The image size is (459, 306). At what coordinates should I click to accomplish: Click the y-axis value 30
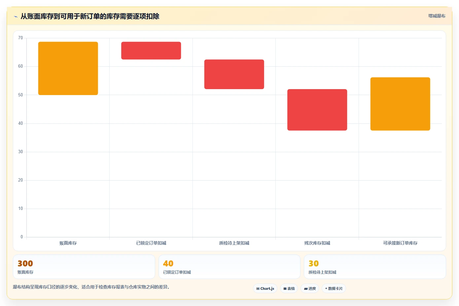click(x=20, y=152)
